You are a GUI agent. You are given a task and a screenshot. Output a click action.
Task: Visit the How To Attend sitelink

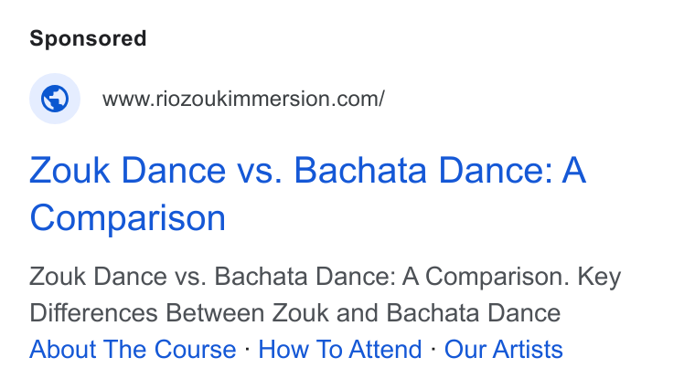click(x=340, y=349)
